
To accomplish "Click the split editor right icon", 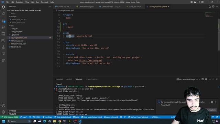I will [x=213, y=7].
